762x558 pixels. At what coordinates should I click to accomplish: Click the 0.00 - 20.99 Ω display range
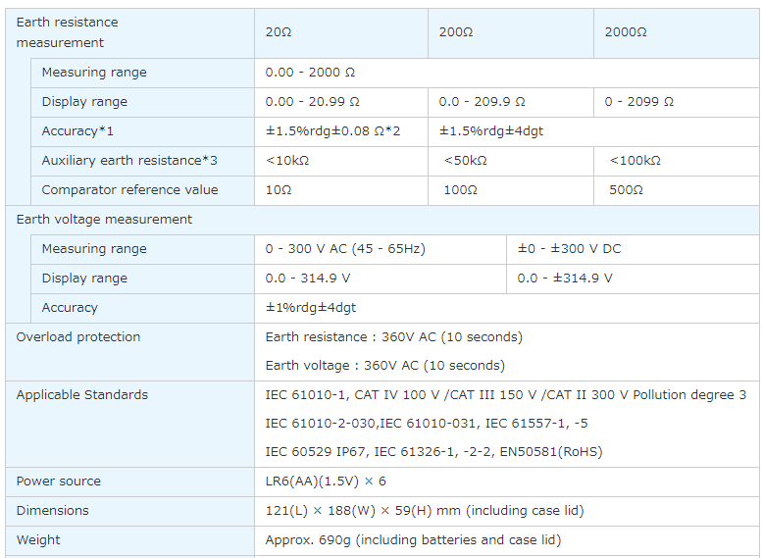coord(312,102)
